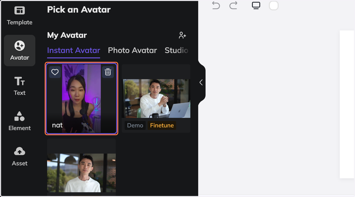Redo the last action
This screenshot has height=197, width=355.
[233, 6]
